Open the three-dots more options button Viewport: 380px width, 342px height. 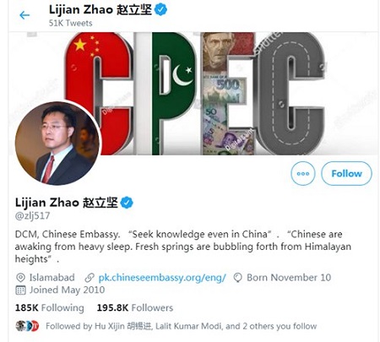(x=303, y=174)
